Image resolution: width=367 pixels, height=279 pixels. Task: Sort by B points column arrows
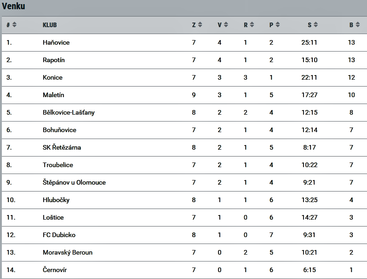(x=357, y=24)
